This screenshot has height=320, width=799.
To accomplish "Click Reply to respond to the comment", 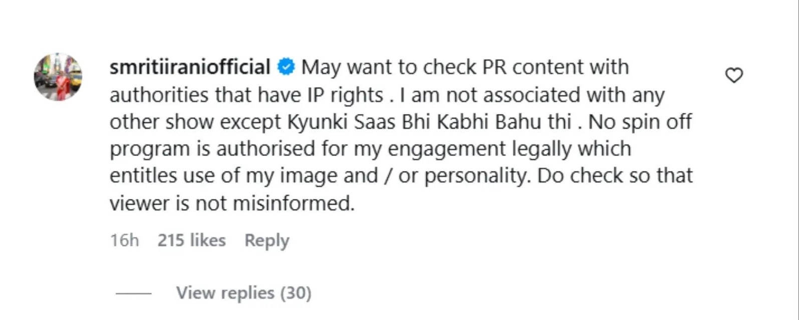I will coord(266,240).
